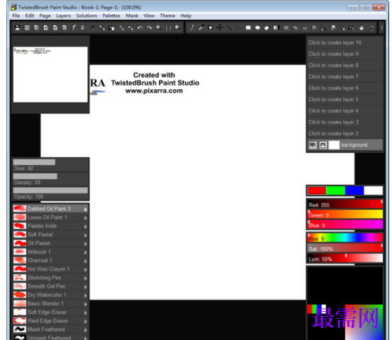392x340 pixels.
Task: Click to create layer 5
Action: click(345, 99)
